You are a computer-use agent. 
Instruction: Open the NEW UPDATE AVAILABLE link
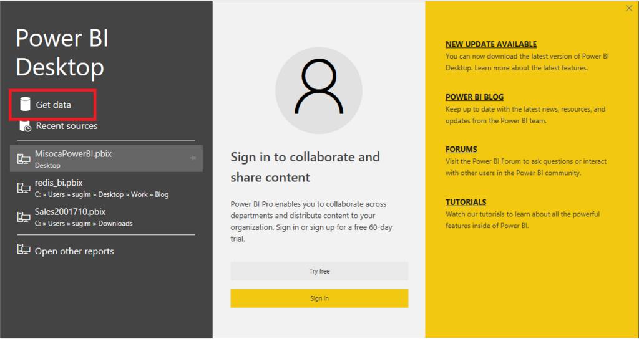click(x=491, y=44)
